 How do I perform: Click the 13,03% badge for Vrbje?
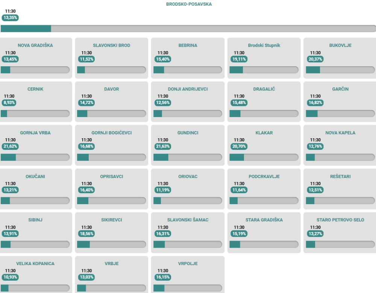tap(86, 277)
